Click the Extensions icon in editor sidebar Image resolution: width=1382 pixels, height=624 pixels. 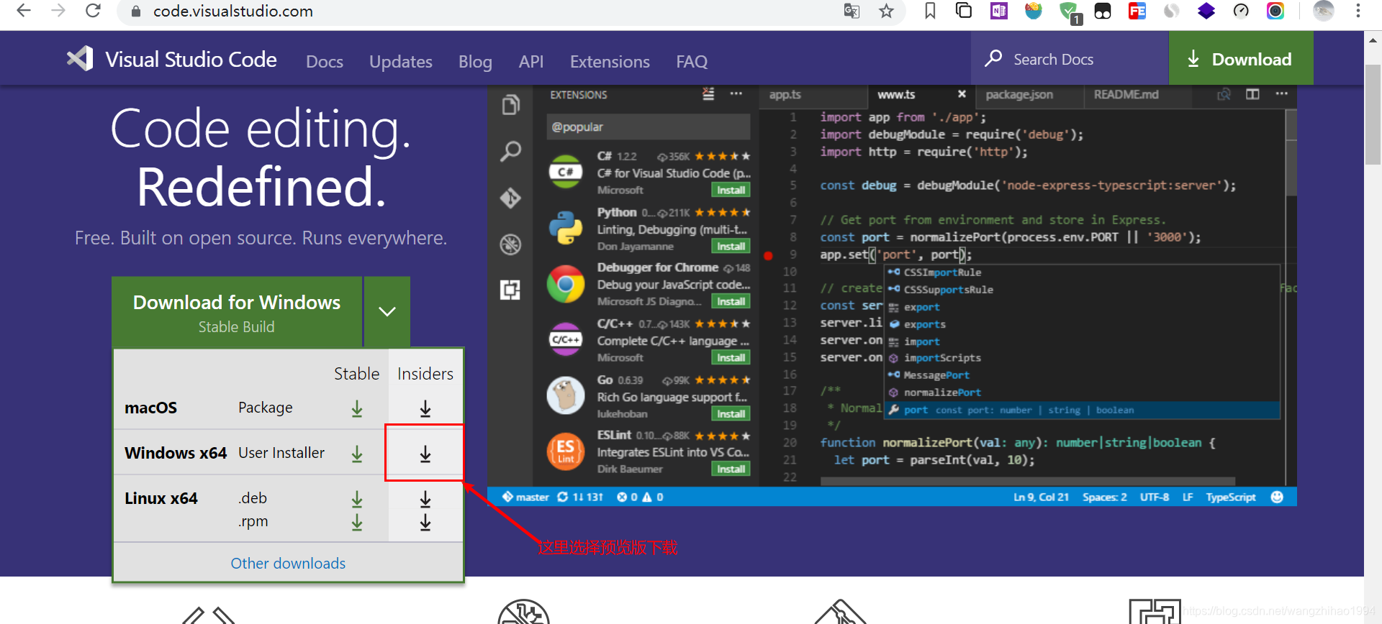[511, 290]
